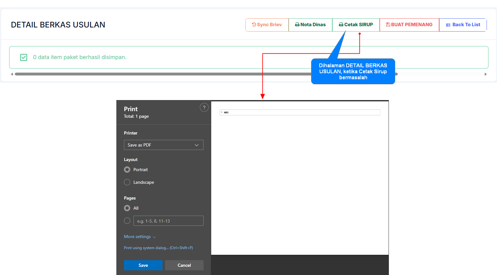The image size is (497, 275).
Task: Cancel the print dialog
Action: (x=184, y=265)
